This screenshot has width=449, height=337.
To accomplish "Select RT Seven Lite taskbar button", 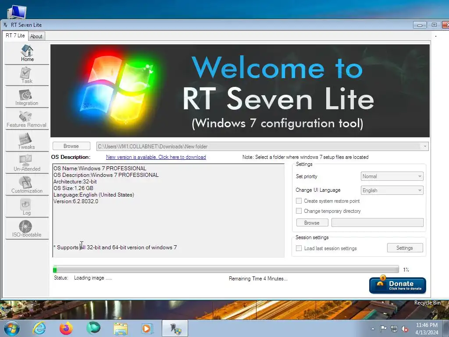I will tap(175, 328).
